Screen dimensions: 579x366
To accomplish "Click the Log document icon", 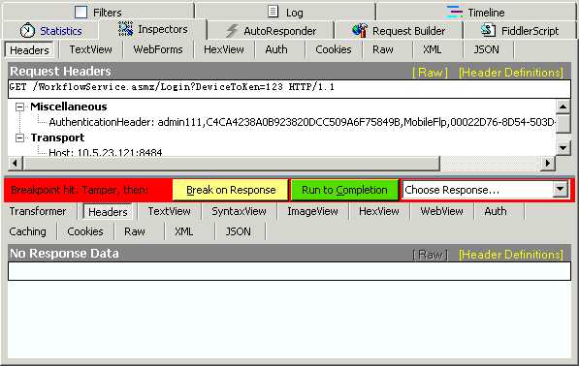I will coord(273,12).
